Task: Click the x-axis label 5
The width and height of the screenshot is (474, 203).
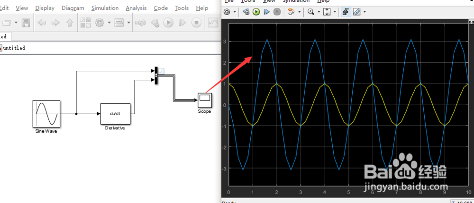Action: click(348, 192)
